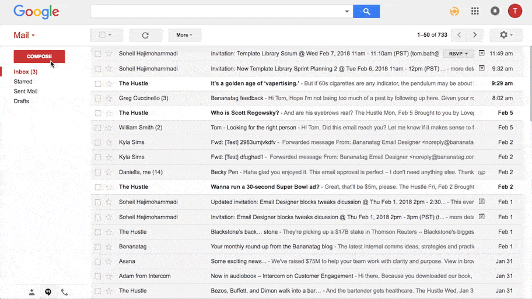Open the More actions dropdown

[184, 35]
